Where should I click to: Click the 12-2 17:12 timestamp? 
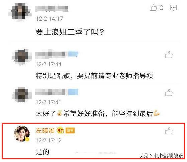pyautogui.click(x=48, y=140)
